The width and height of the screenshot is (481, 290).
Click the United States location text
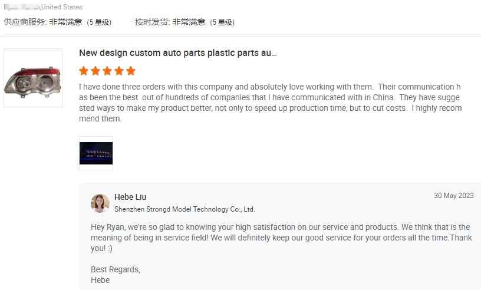pos(62,7)
